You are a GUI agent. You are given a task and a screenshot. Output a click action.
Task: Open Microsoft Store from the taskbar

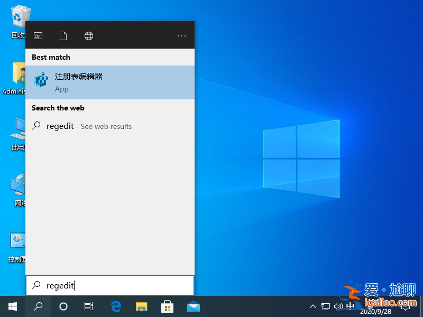(x=167, y=306)
